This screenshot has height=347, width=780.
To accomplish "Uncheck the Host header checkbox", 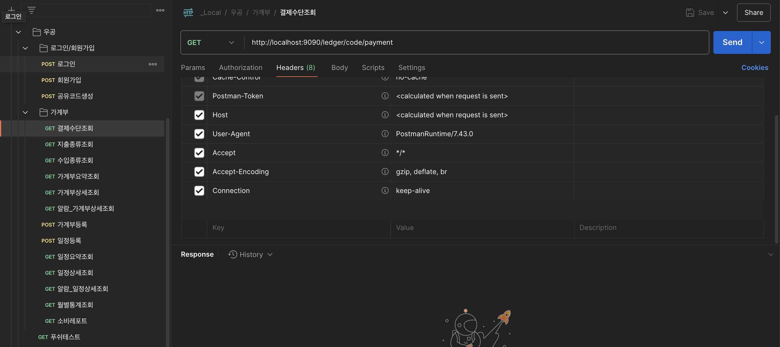I will tap(199, 115).
